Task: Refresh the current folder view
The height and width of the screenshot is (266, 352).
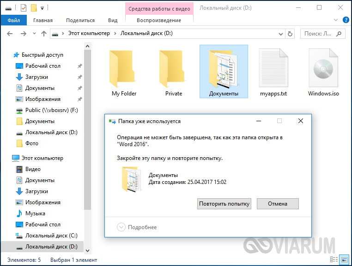Action: (290, 34)
